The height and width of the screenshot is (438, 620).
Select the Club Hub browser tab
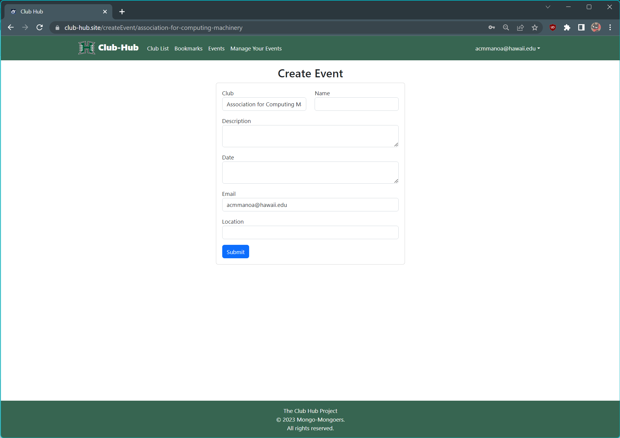coord(58,12)
